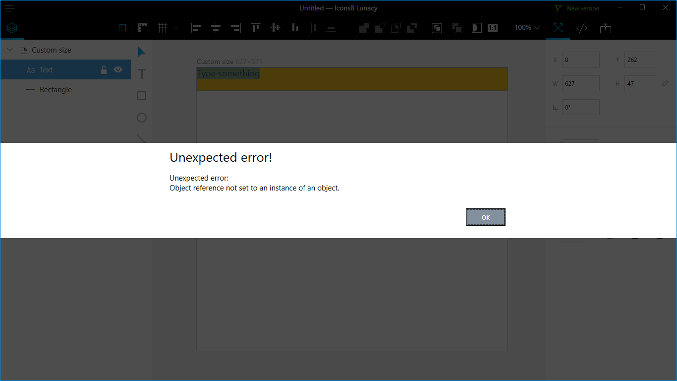Screen dimensions: 677x381
Task: Click OK to dismiss the error dialog
Action: tap(485, 217)
